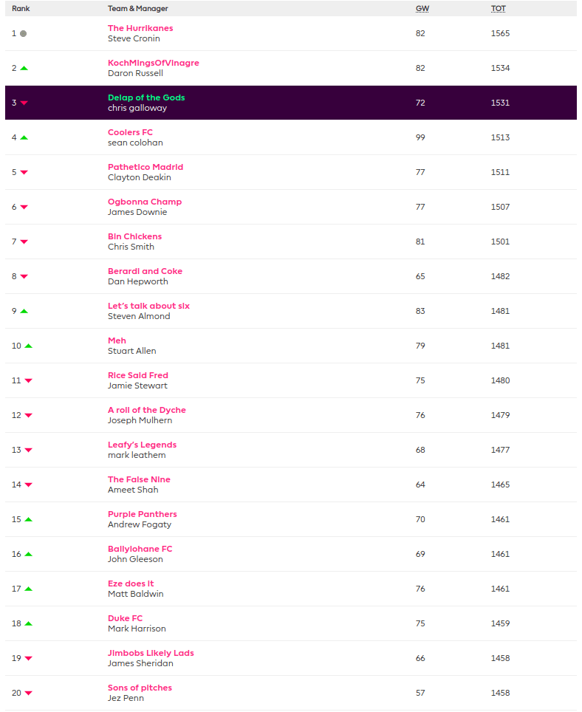Click the green up arrow beside rank 2

tap(24, 69)
